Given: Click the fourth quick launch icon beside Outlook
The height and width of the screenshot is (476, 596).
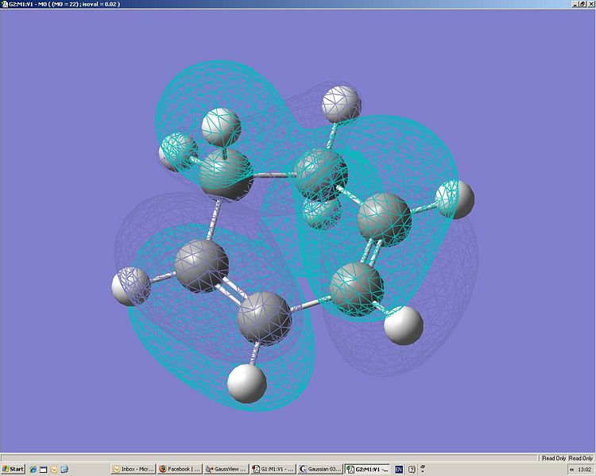Looking at the screenshot, I should tap(64, 469).
